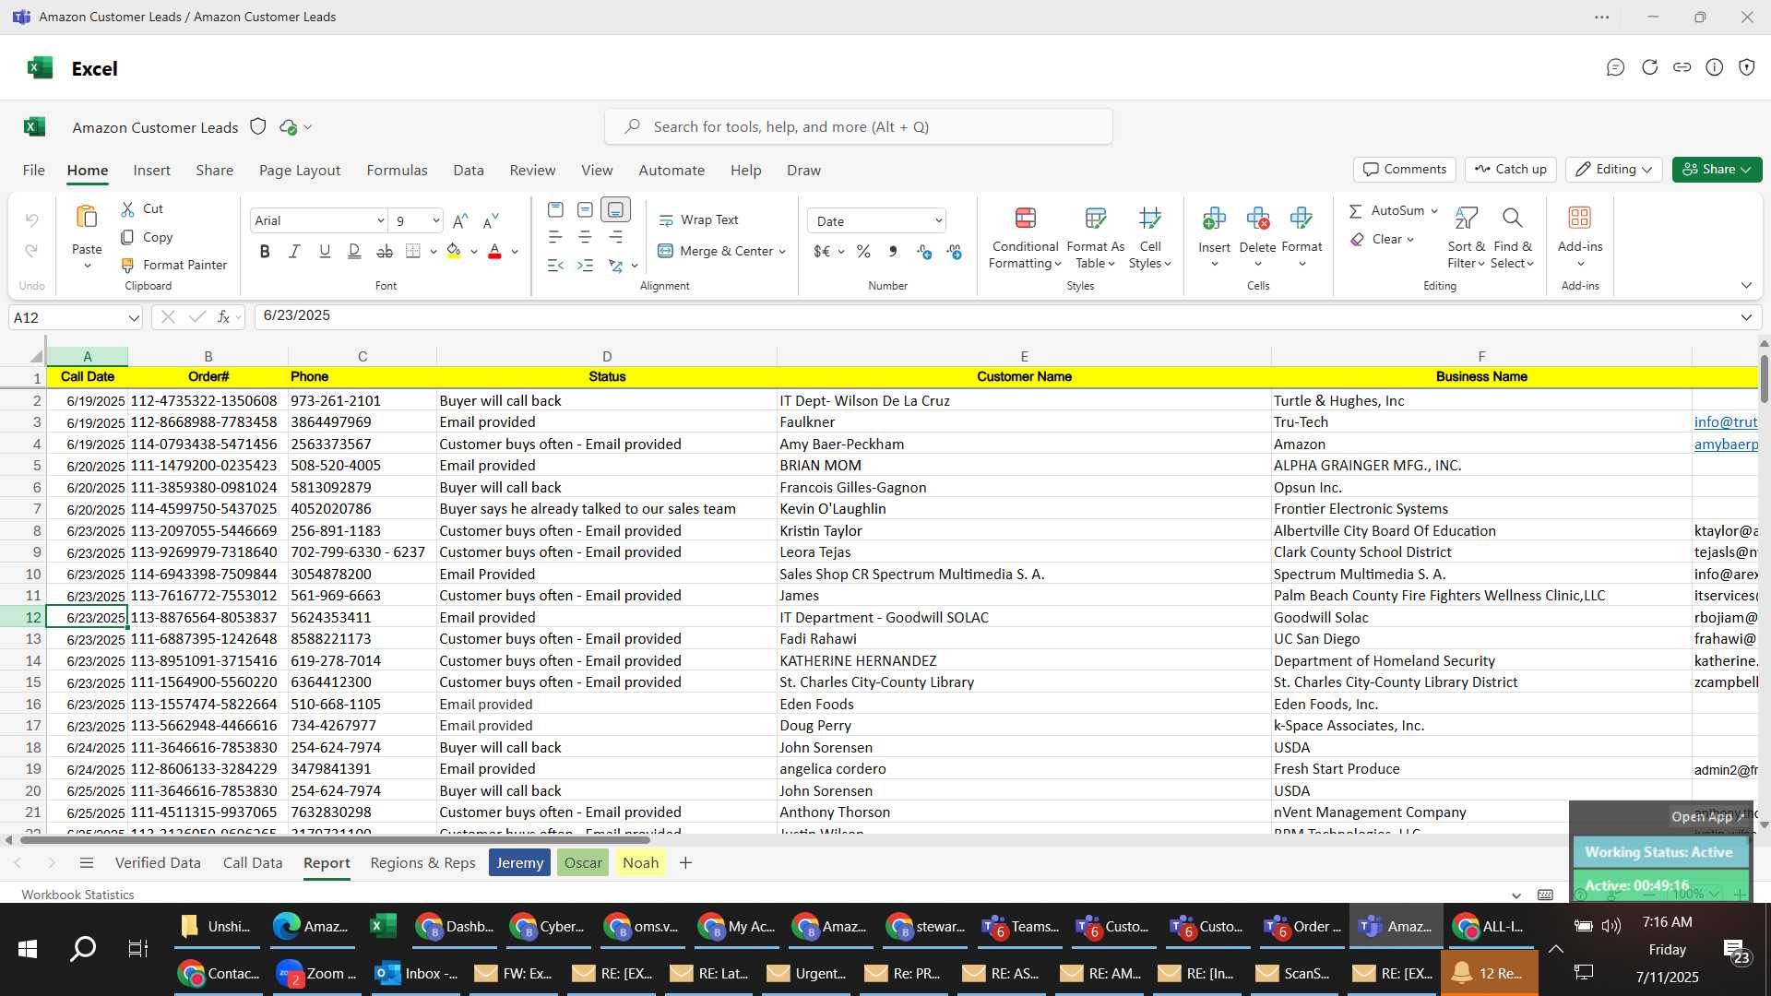The height and width of the screenshot is (996, 1771).
Task: Toggle Center horizontal alignment
Action: point(585,237)
